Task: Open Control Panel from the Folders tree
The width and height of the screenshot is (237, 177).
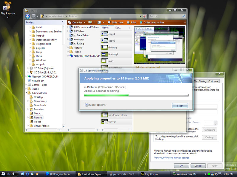Action: (37, 85)
